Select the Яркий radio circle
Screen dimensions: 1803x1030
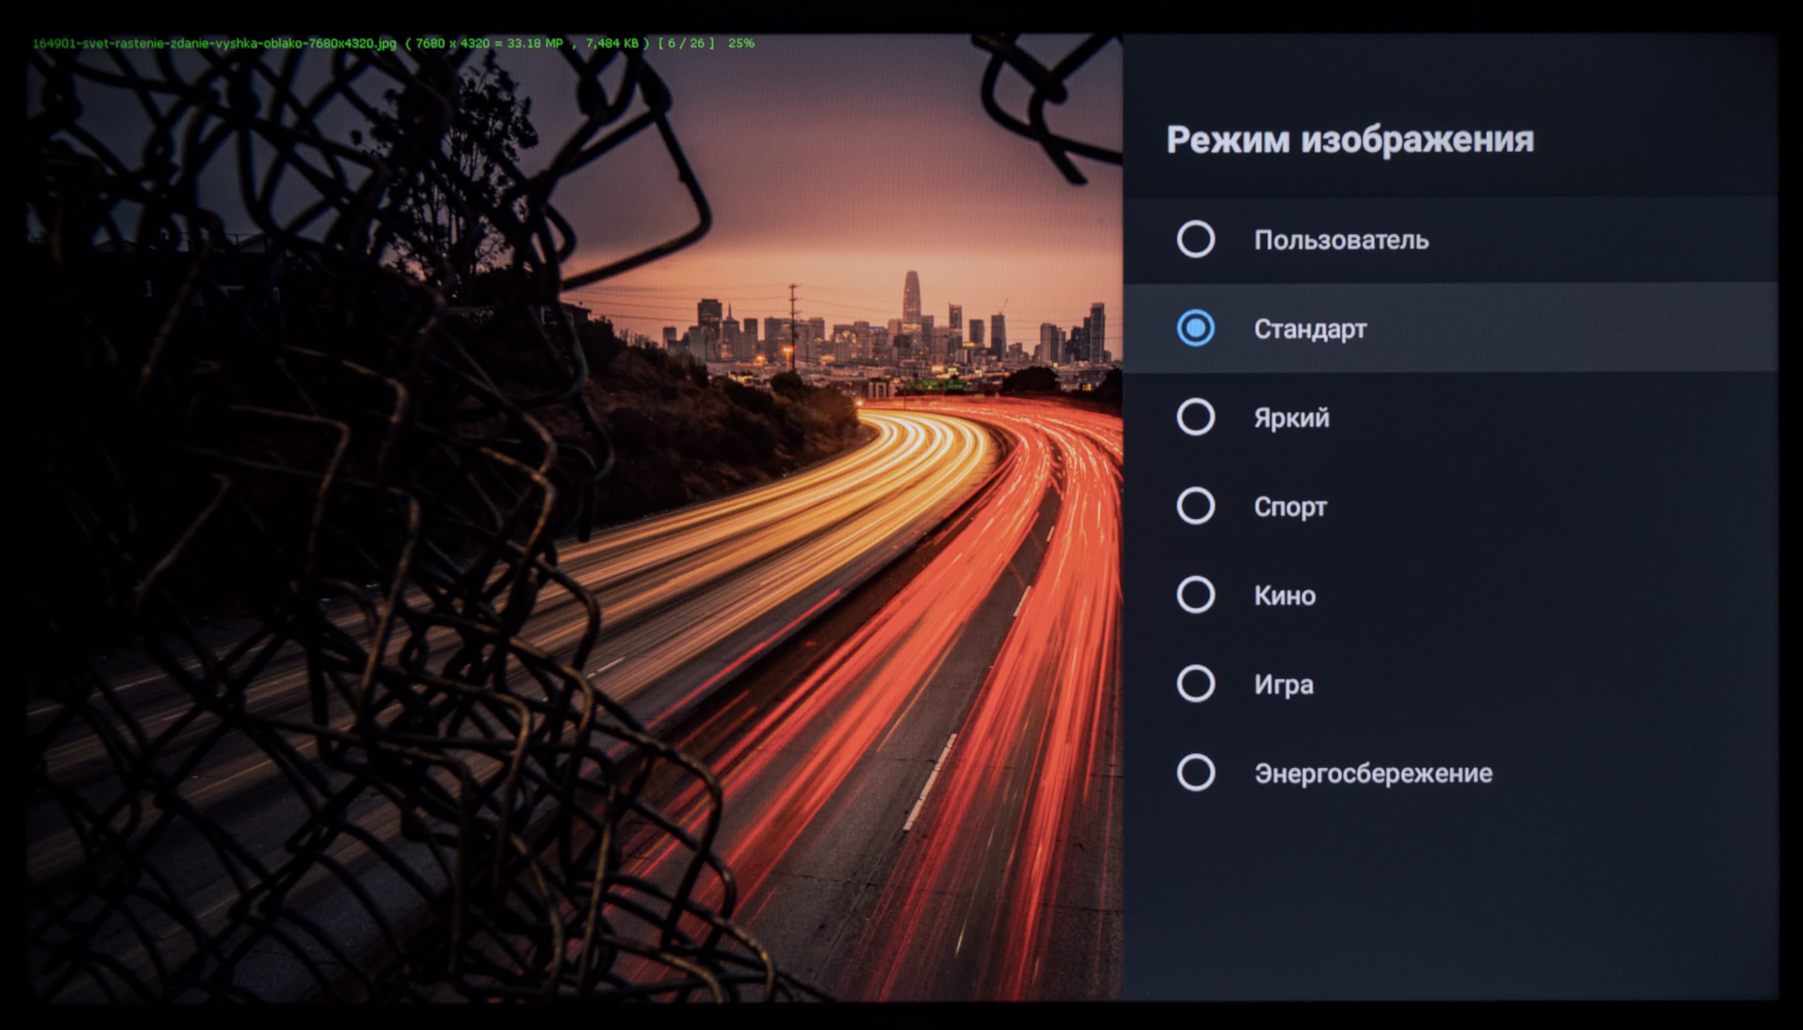(x=1195, y=417)
